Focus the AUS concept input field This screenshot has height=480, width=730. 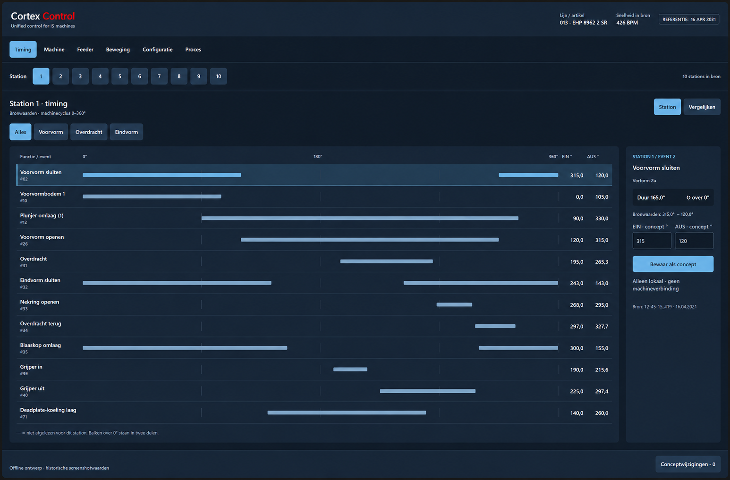[x=694, y=241]
